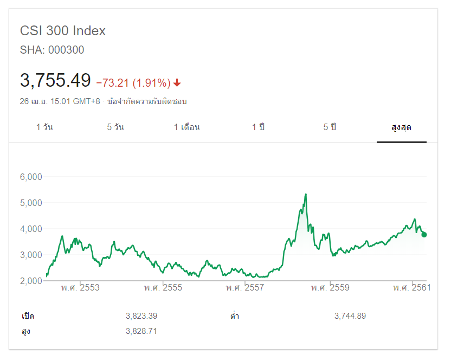The image size is (451, 361).
Task: Click the ต่ำ value 3,744.89
Action: tap(350, 316)
